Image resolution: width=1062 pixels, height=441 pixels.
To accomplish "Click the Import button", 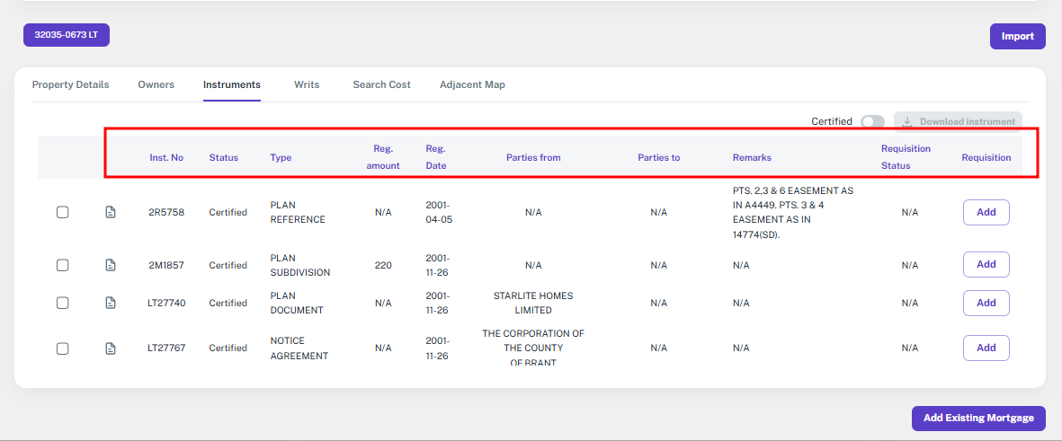I will [x=1017, y=36].
